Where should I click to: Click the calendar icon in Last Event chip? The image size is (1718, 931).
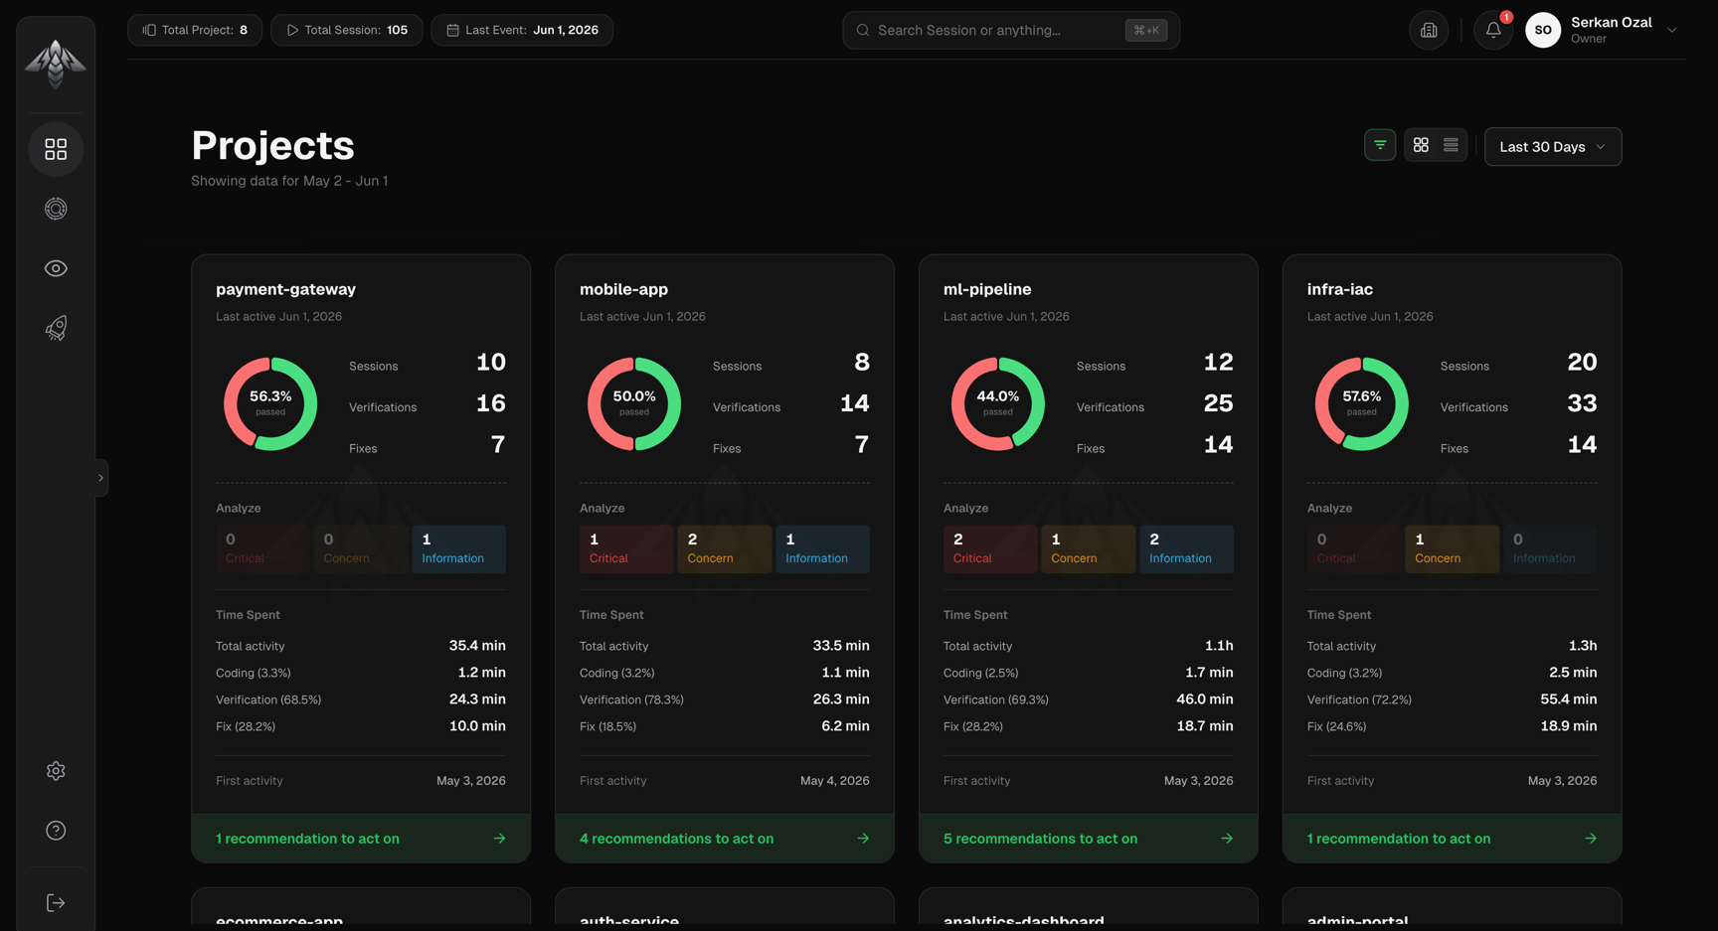(452, 30)
